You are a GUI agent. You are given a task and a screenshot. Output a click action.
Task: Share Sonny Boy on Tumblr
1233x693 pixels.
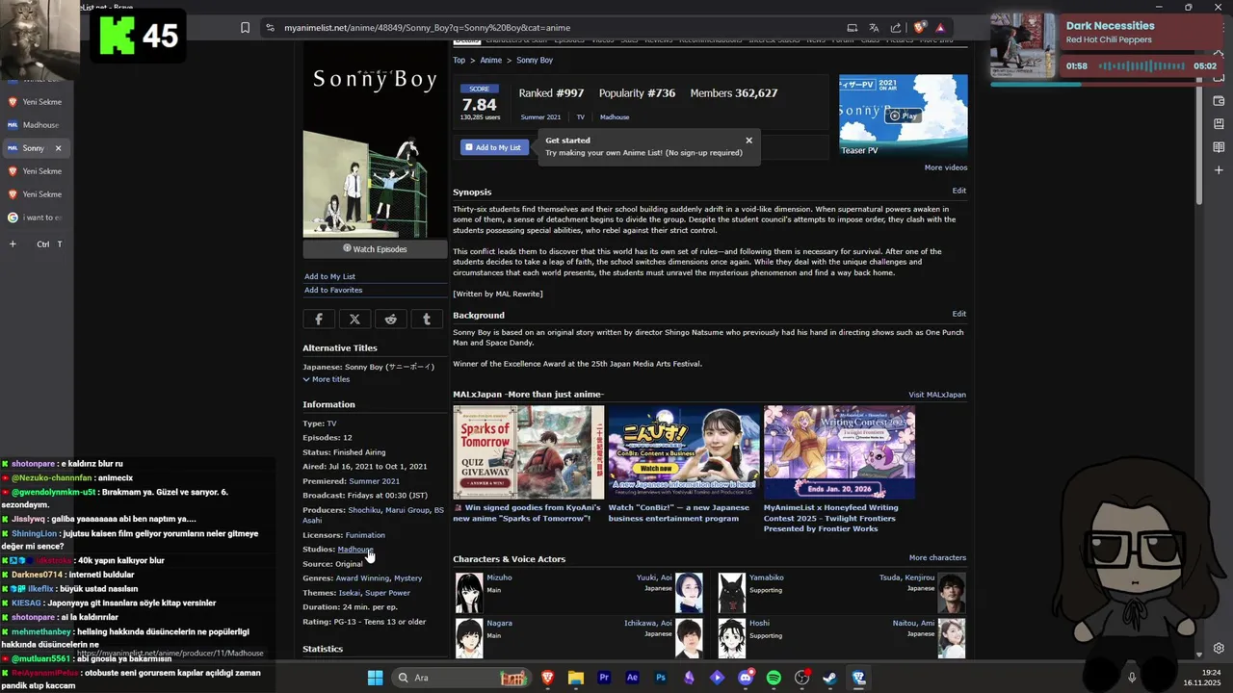click(x=427, y=319)
